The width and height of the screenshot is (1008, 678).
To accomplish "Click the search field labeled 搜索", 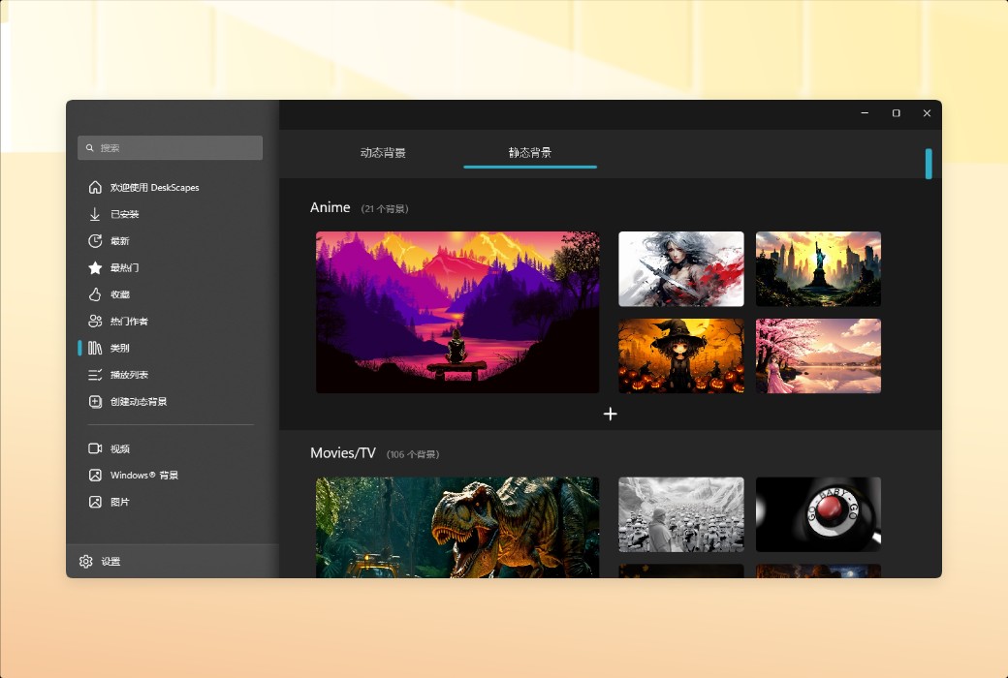I will click(170, 147).
